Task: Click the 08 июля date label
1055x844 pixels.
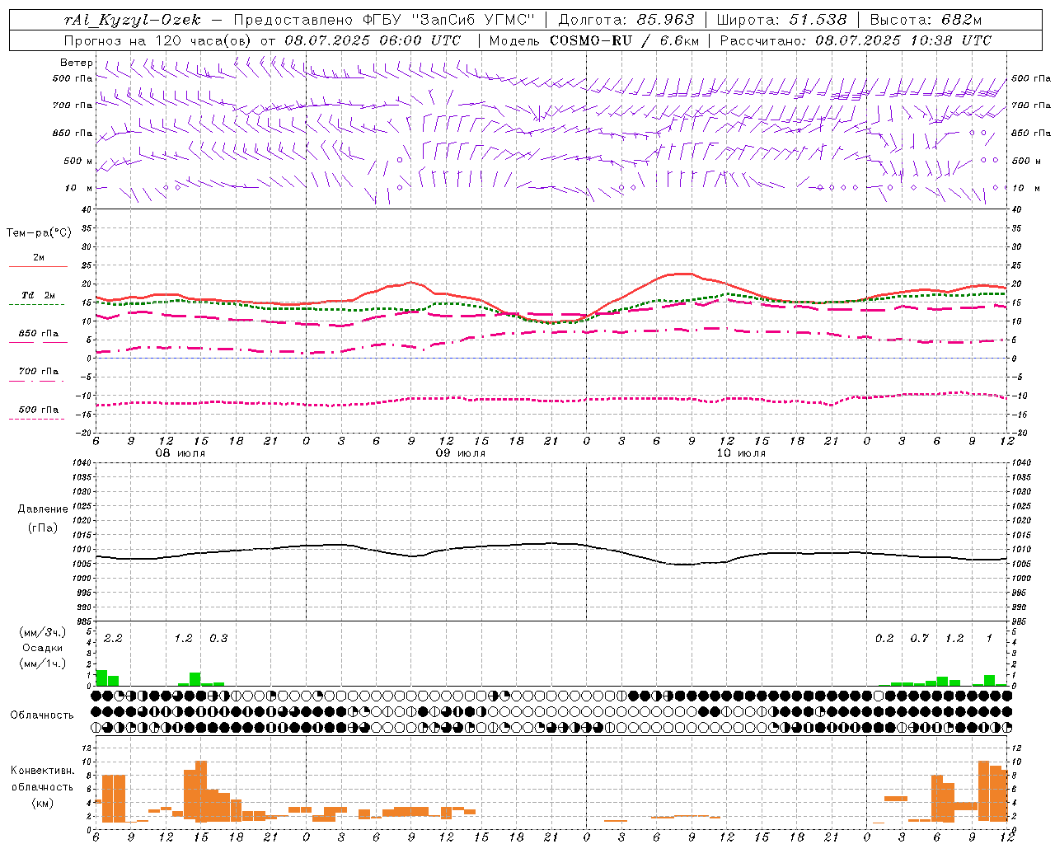Action: [181, 453]
